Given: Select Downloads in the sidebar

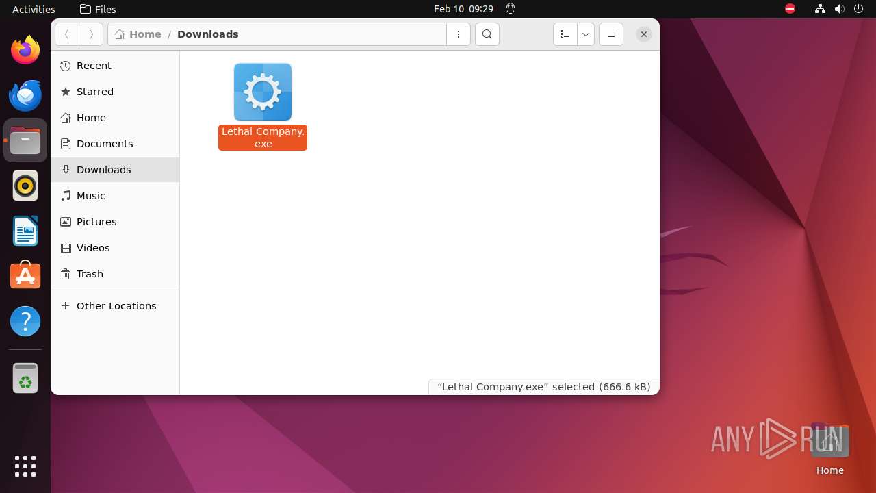Looking at the screenshot, I should coord(115,170).
